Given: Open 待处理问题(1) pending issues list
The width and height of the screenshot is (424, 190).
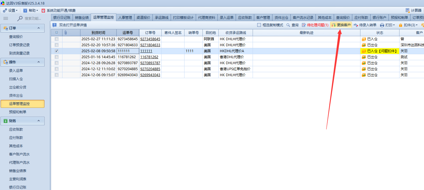Looking at the screenshot, I should tap(315, 25).
